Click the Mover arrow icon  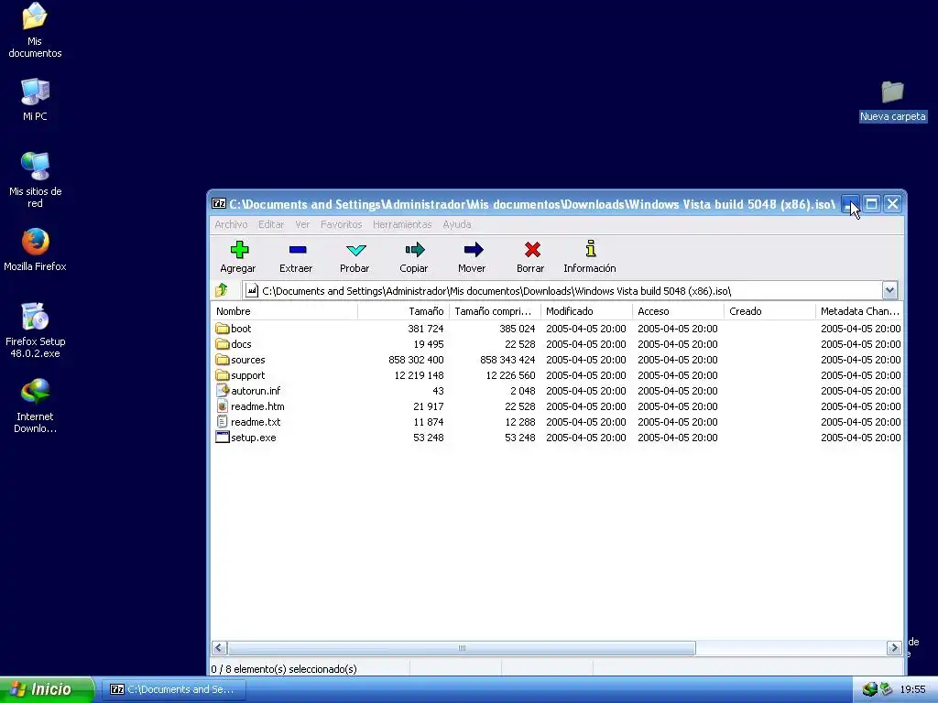point(474,249)
